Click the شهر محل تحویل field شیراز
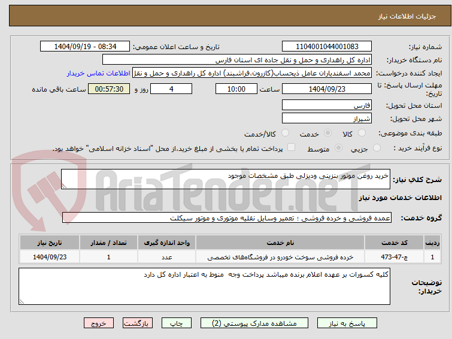 [327, 118]
